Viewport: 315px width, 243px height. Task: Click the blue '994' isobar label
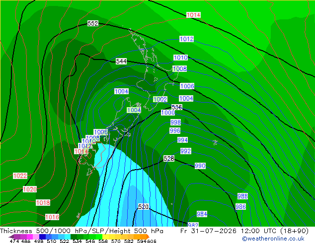coord(183,140)
